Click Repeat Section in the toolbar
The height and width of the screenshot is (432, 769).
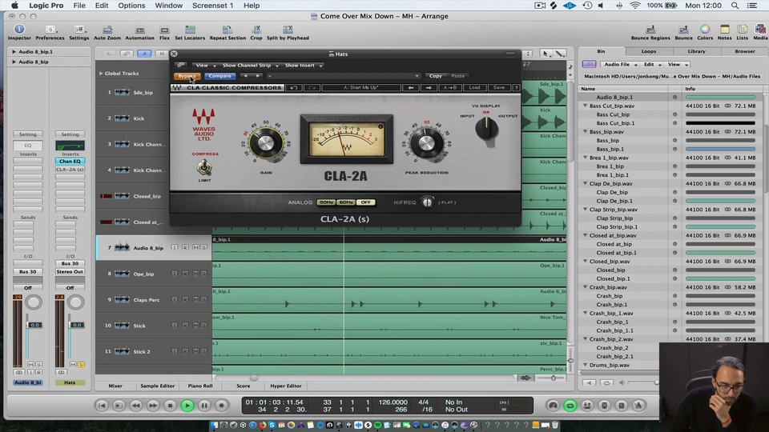pos(227,32)
